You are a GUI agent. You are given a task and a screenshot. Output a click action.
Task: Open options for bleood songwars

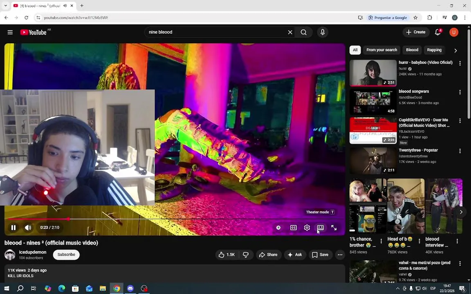coord(460,92)
